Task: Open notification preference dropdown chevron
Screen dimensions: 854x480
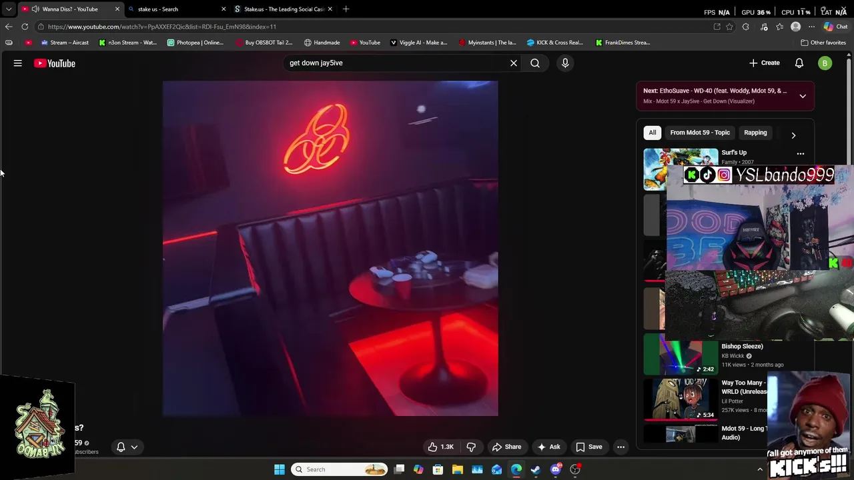Action: [134, 447]
